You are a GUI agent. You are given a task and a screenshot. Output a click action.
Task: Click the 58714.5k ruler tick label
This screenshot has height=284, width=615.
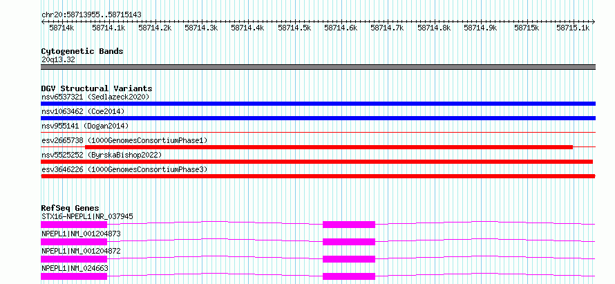click(x=294, y=28)
